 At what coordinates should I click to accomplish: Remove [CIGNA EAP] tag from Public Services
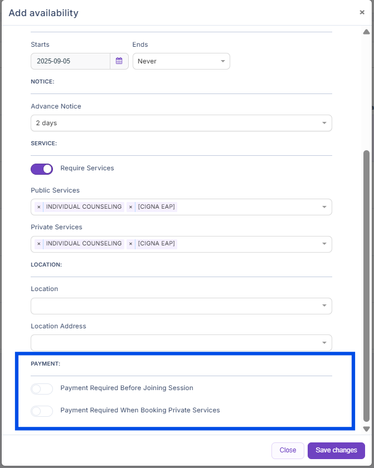[131, 207]
